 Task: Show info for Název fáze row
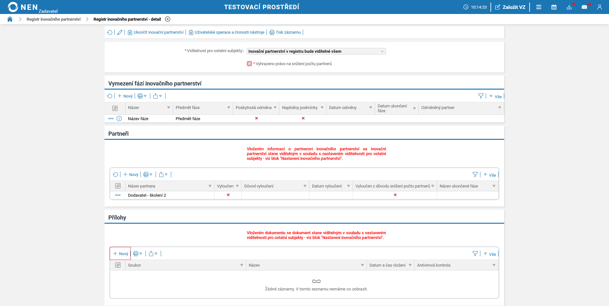pyautogui.click(x=119, y=119)
